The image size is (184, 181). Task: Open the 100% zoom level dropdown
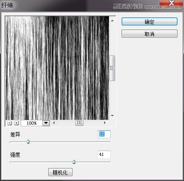point(46,123)
